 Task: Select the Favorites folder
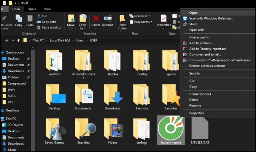pyautogui.click(x=171, y=97)
